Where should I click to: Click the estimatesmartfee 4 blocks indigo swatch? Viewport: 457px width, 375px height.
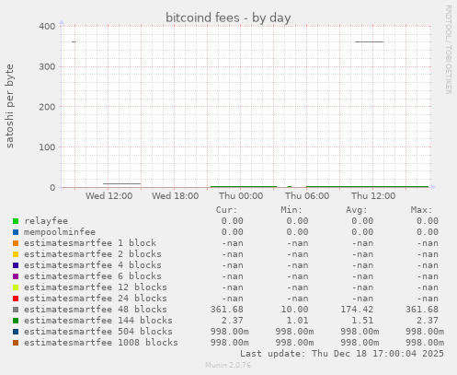[16, 265]
